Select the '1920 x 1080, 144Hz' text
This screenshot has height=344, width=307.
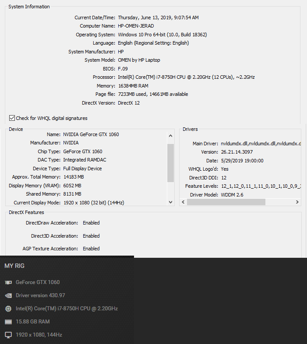click(x=39, y=335)
